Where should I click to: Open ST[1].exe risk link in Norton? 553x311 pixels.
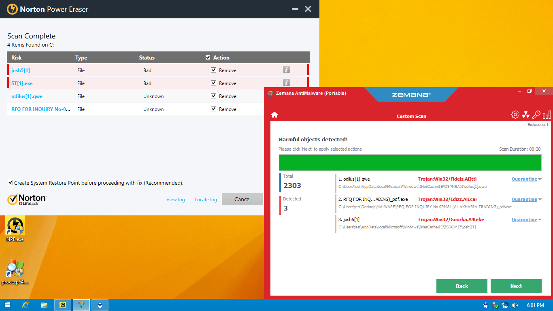point(22,83)
